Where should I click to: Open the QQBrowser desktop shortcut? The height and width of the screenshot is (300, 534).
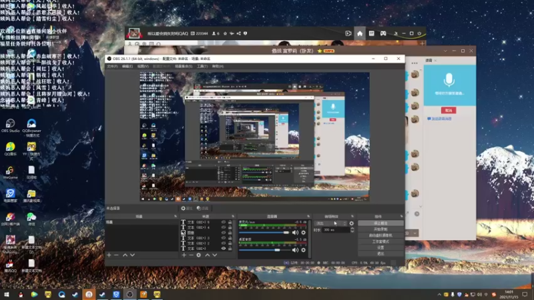(x=31, y=127)
